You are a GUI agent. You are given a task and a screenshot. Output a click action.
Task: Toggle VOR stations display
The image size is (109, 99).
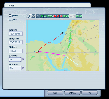tap(45, 16)
